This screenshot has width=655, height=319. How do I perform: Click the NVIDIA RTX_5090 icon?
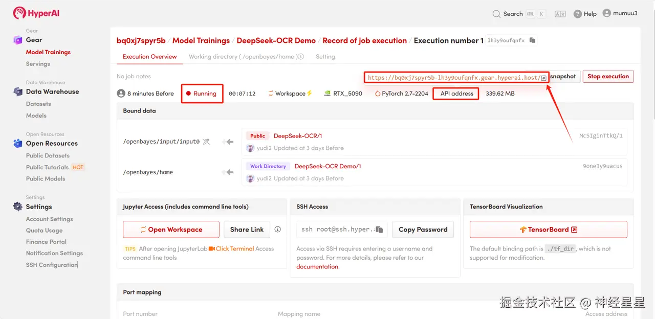(327, 94)
